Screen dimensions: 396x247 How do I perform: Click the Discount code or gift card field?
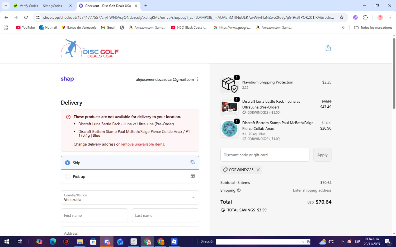pos(265,155)
